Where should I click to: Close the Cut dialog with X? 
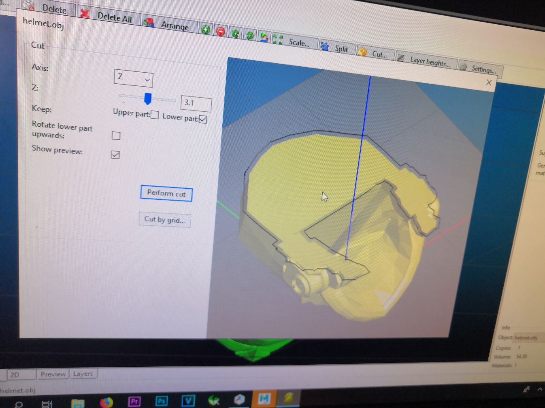[489, 82]
